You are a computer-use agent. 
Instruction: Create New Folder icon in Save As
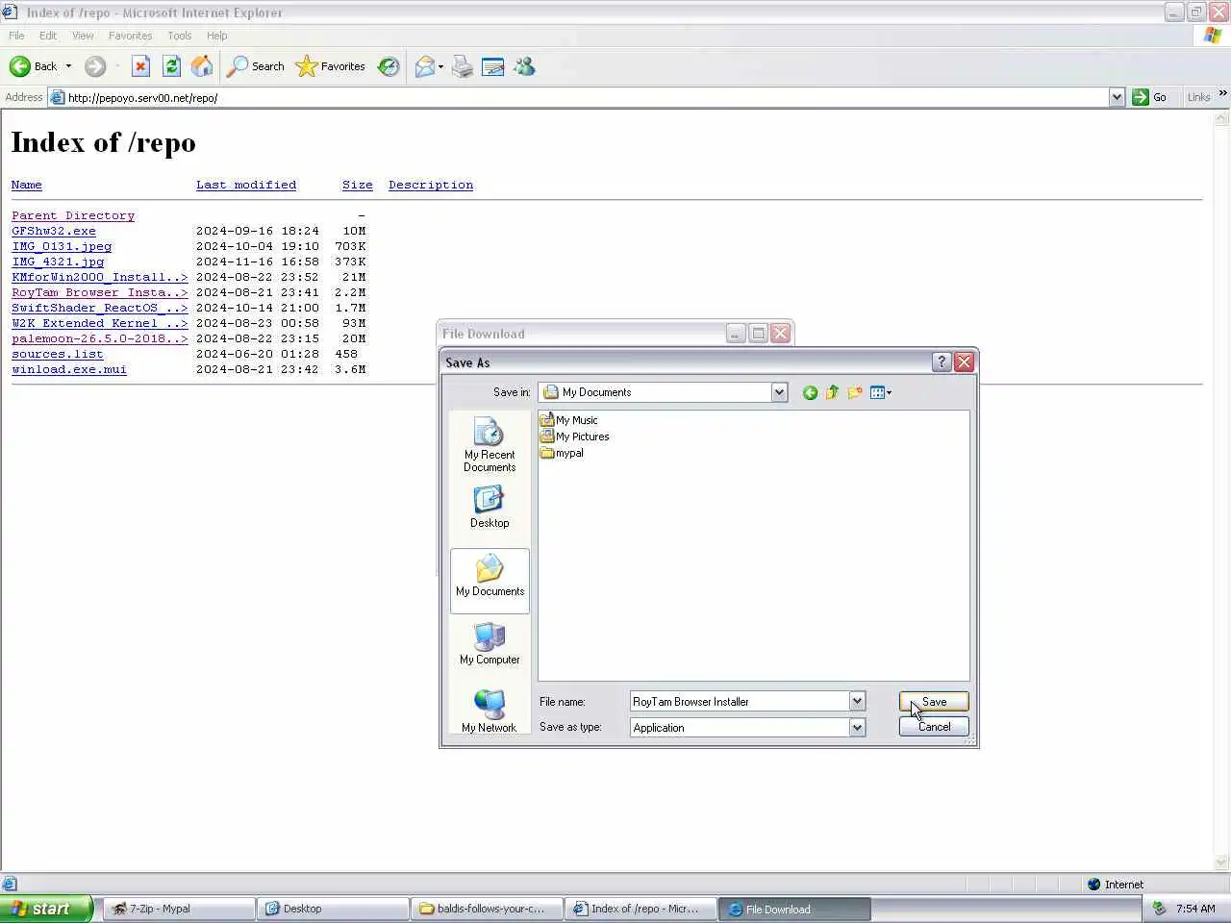coord(854,392)
